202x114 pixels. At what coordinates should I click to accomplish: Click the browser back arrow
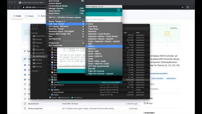pos(10,7)
